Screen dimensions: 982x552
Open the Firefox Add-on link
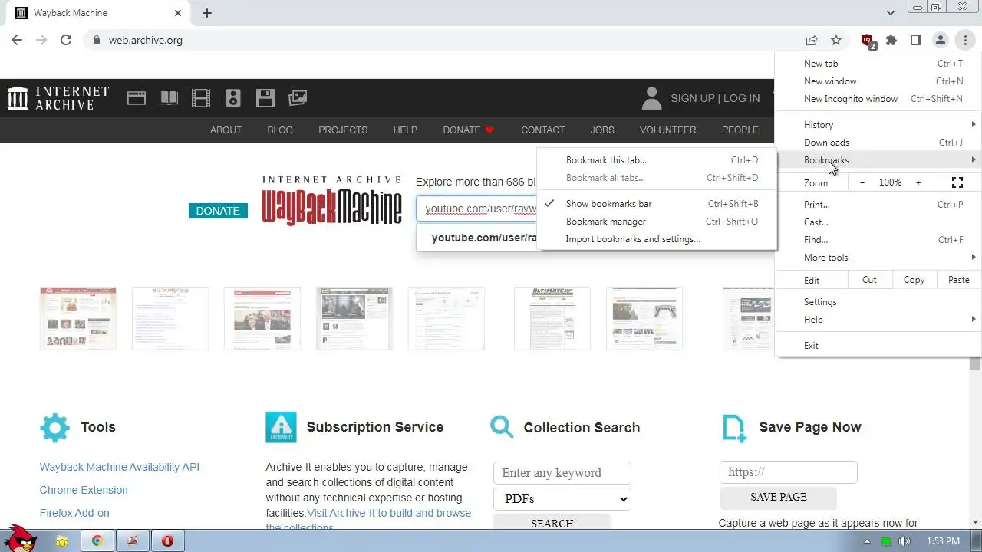point(74,513)
